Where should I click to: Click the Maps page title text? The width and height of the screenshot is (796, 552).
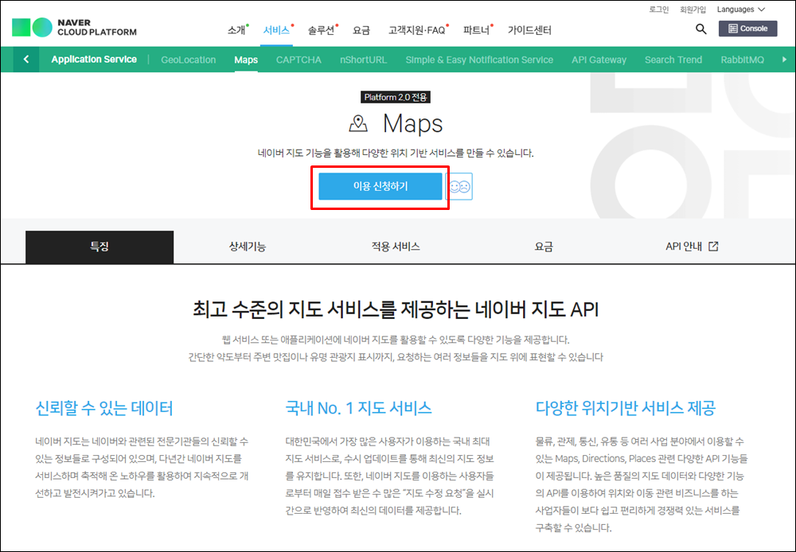(x=412, y=124)
